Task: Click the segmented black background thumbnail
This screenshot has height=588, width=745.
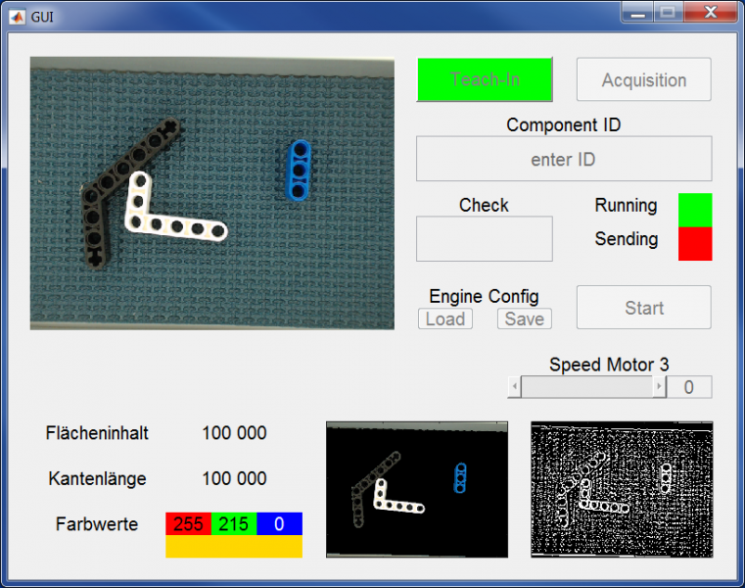Action: coord(416,489)
